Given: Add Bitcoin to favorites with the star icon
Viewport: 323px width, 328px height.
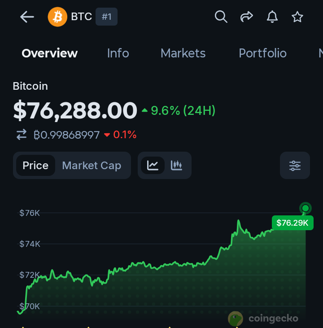Looking at the screenshot, I should (x=297, y=17).
